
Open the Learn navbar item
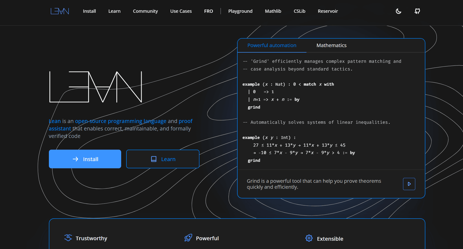tap(114, 11)
